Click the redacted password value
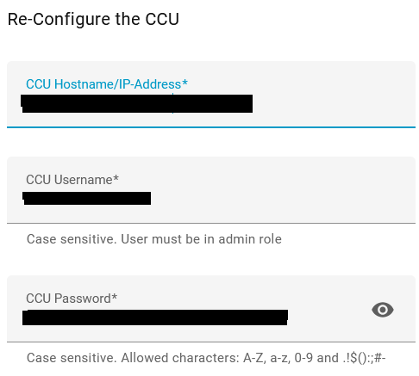Viewport: 419px width, 376px height. click(x=155, y=317)
